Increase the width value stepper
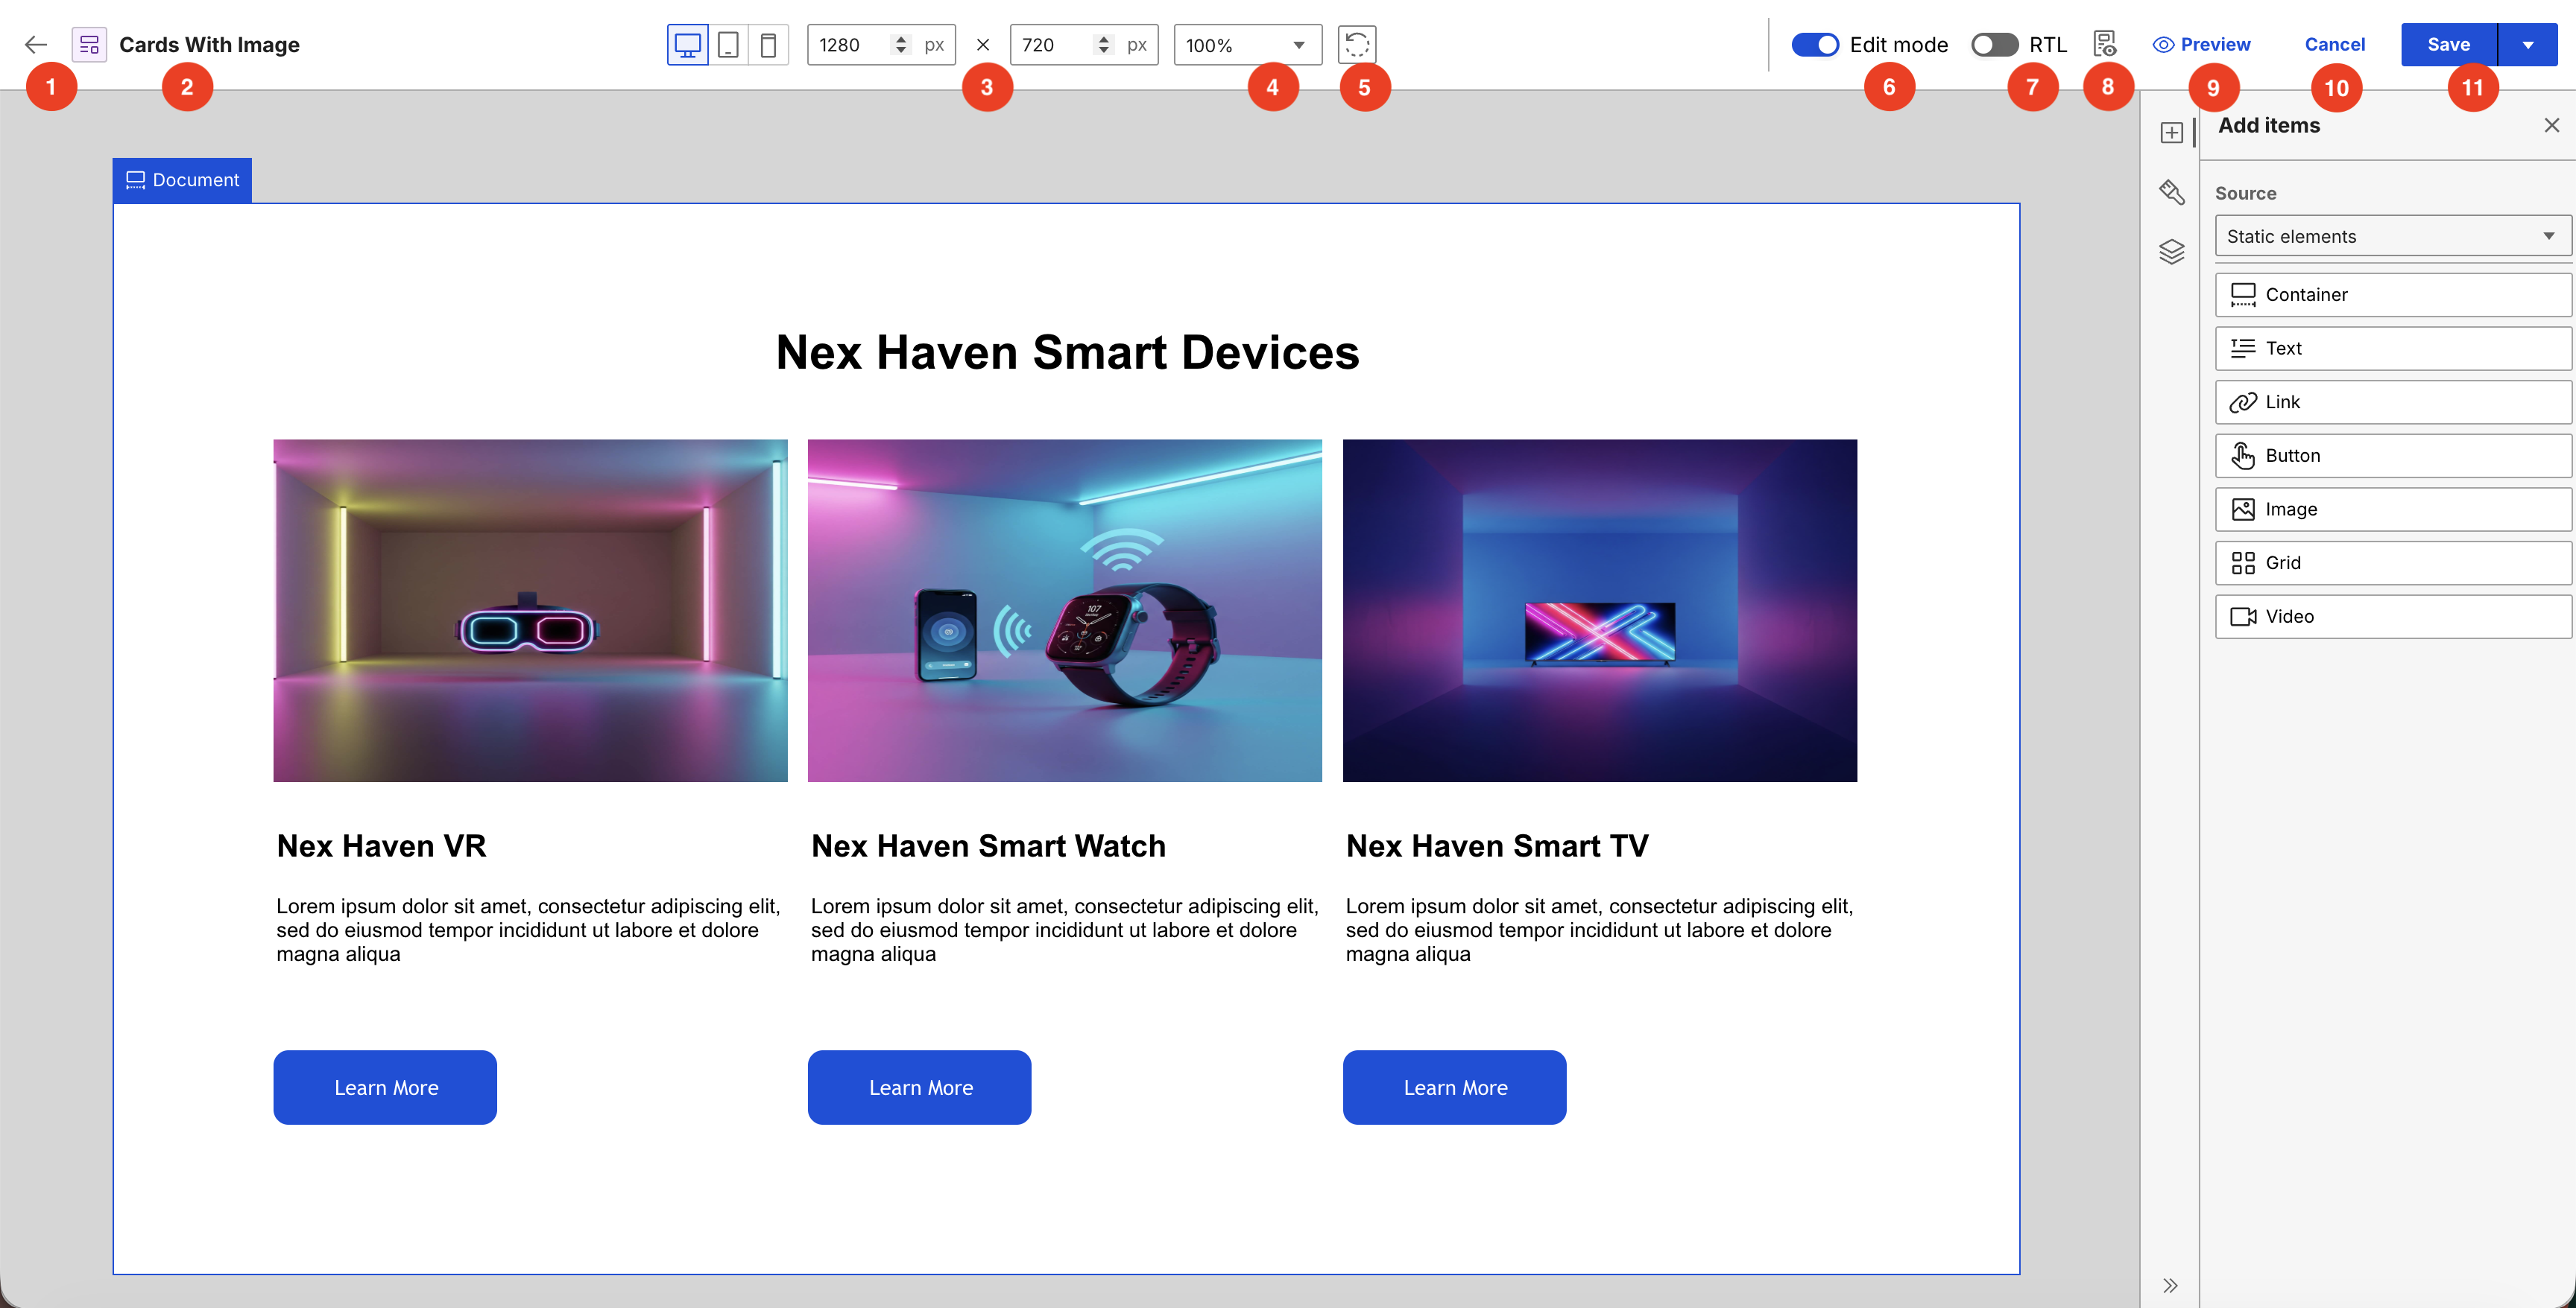Screen dimensions: 2576x1308 (x=901, y=39)
